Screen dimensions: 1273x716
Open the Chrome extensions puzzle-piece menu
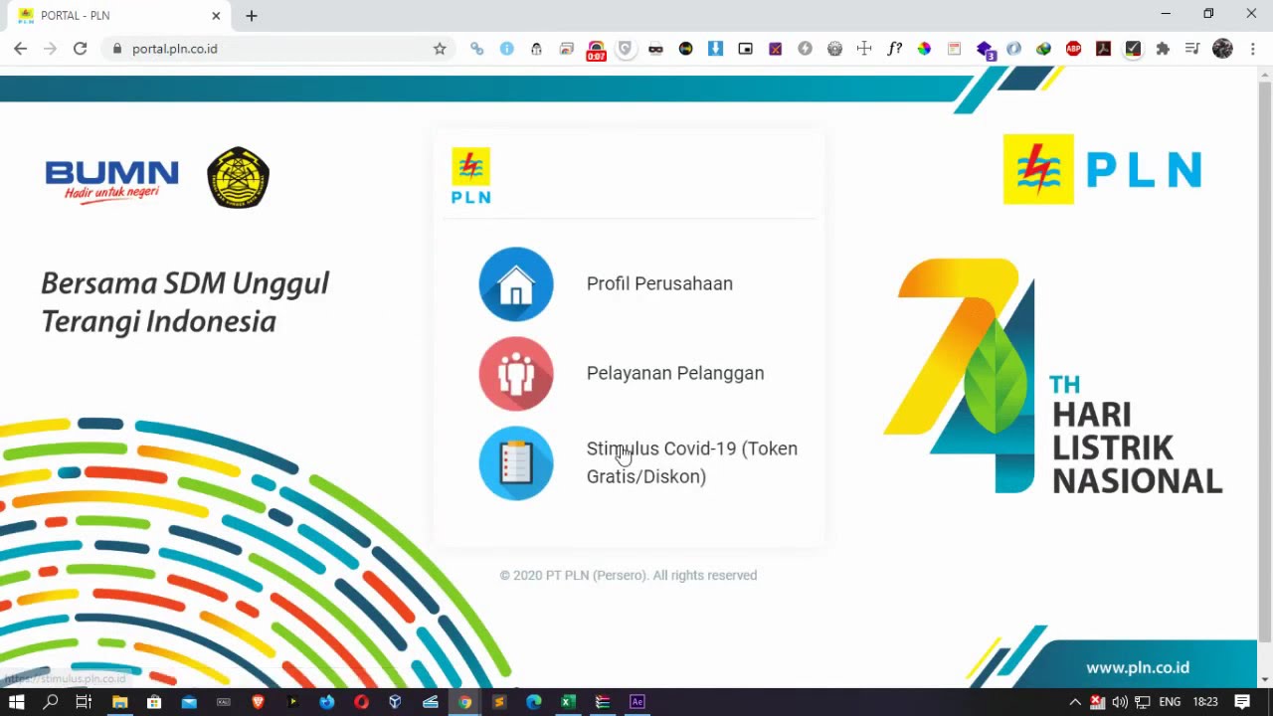[1163, 48]
